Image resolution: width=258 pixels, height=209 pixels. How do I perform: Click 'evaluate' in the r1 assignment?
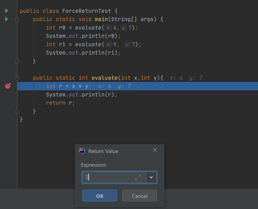click(88, 44)
